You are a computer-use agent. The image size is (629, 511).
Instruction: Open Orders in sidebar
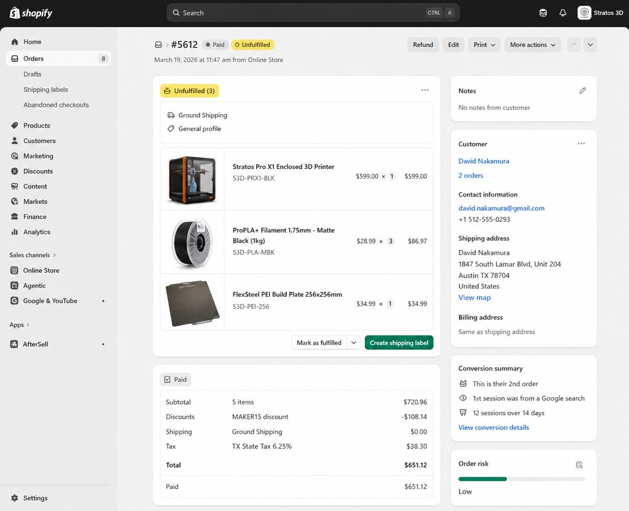click(x=58, y=58)
